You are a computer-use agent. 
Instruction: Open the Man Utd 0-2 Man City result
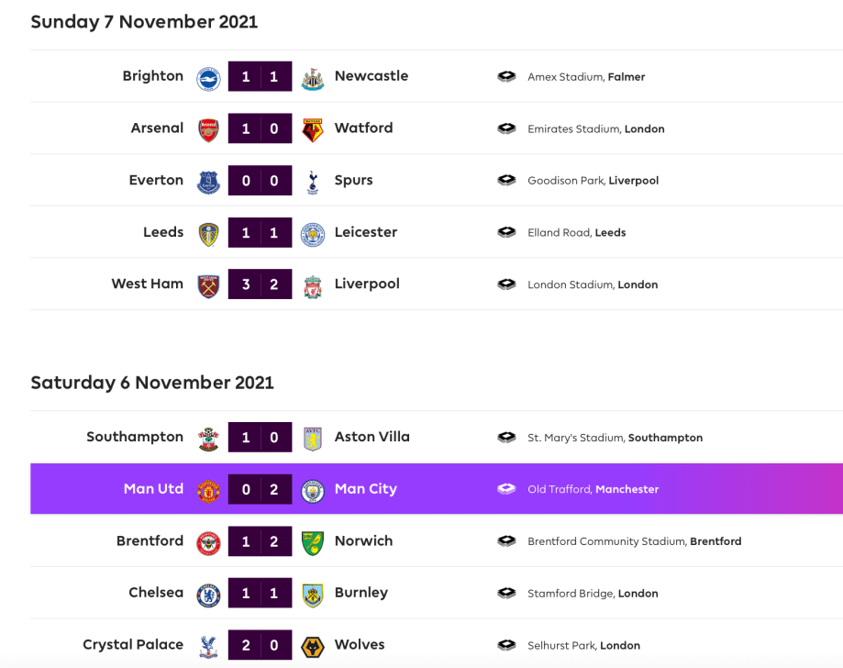pyautogui.click(x=261, y=489)
